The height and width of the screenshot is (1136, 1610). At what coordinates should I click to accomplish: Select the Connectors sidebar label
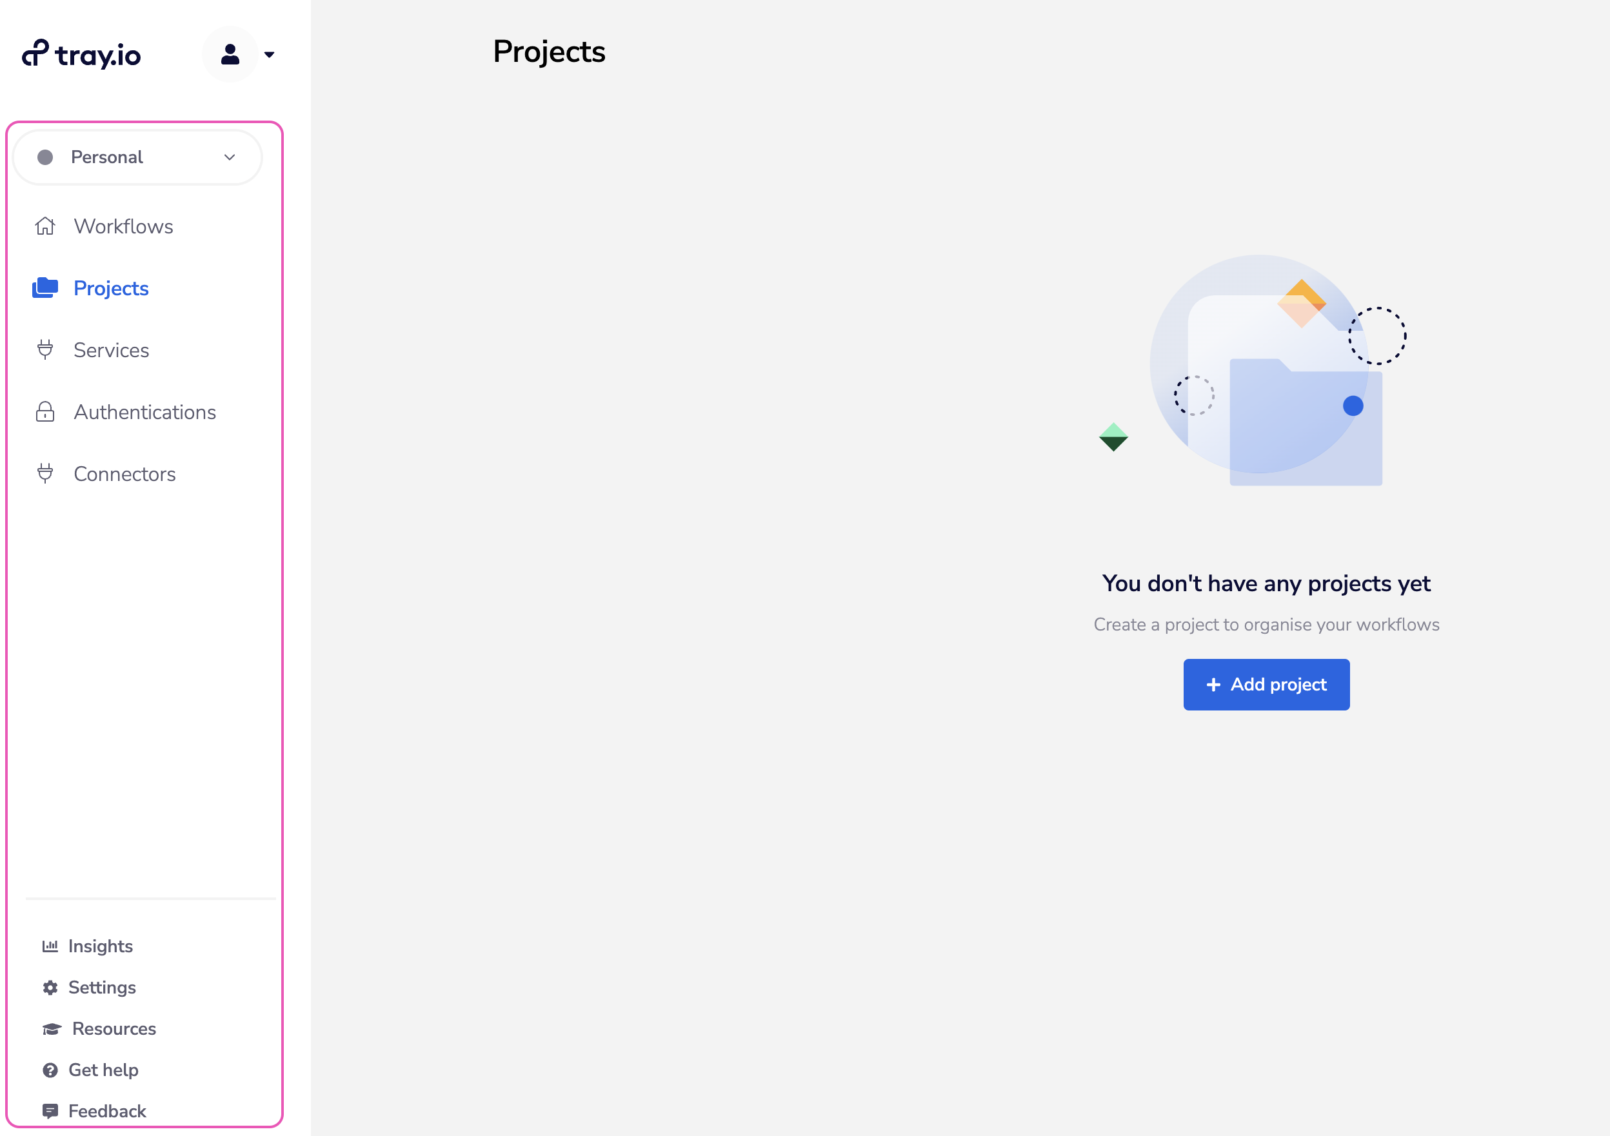coord(124,474)
